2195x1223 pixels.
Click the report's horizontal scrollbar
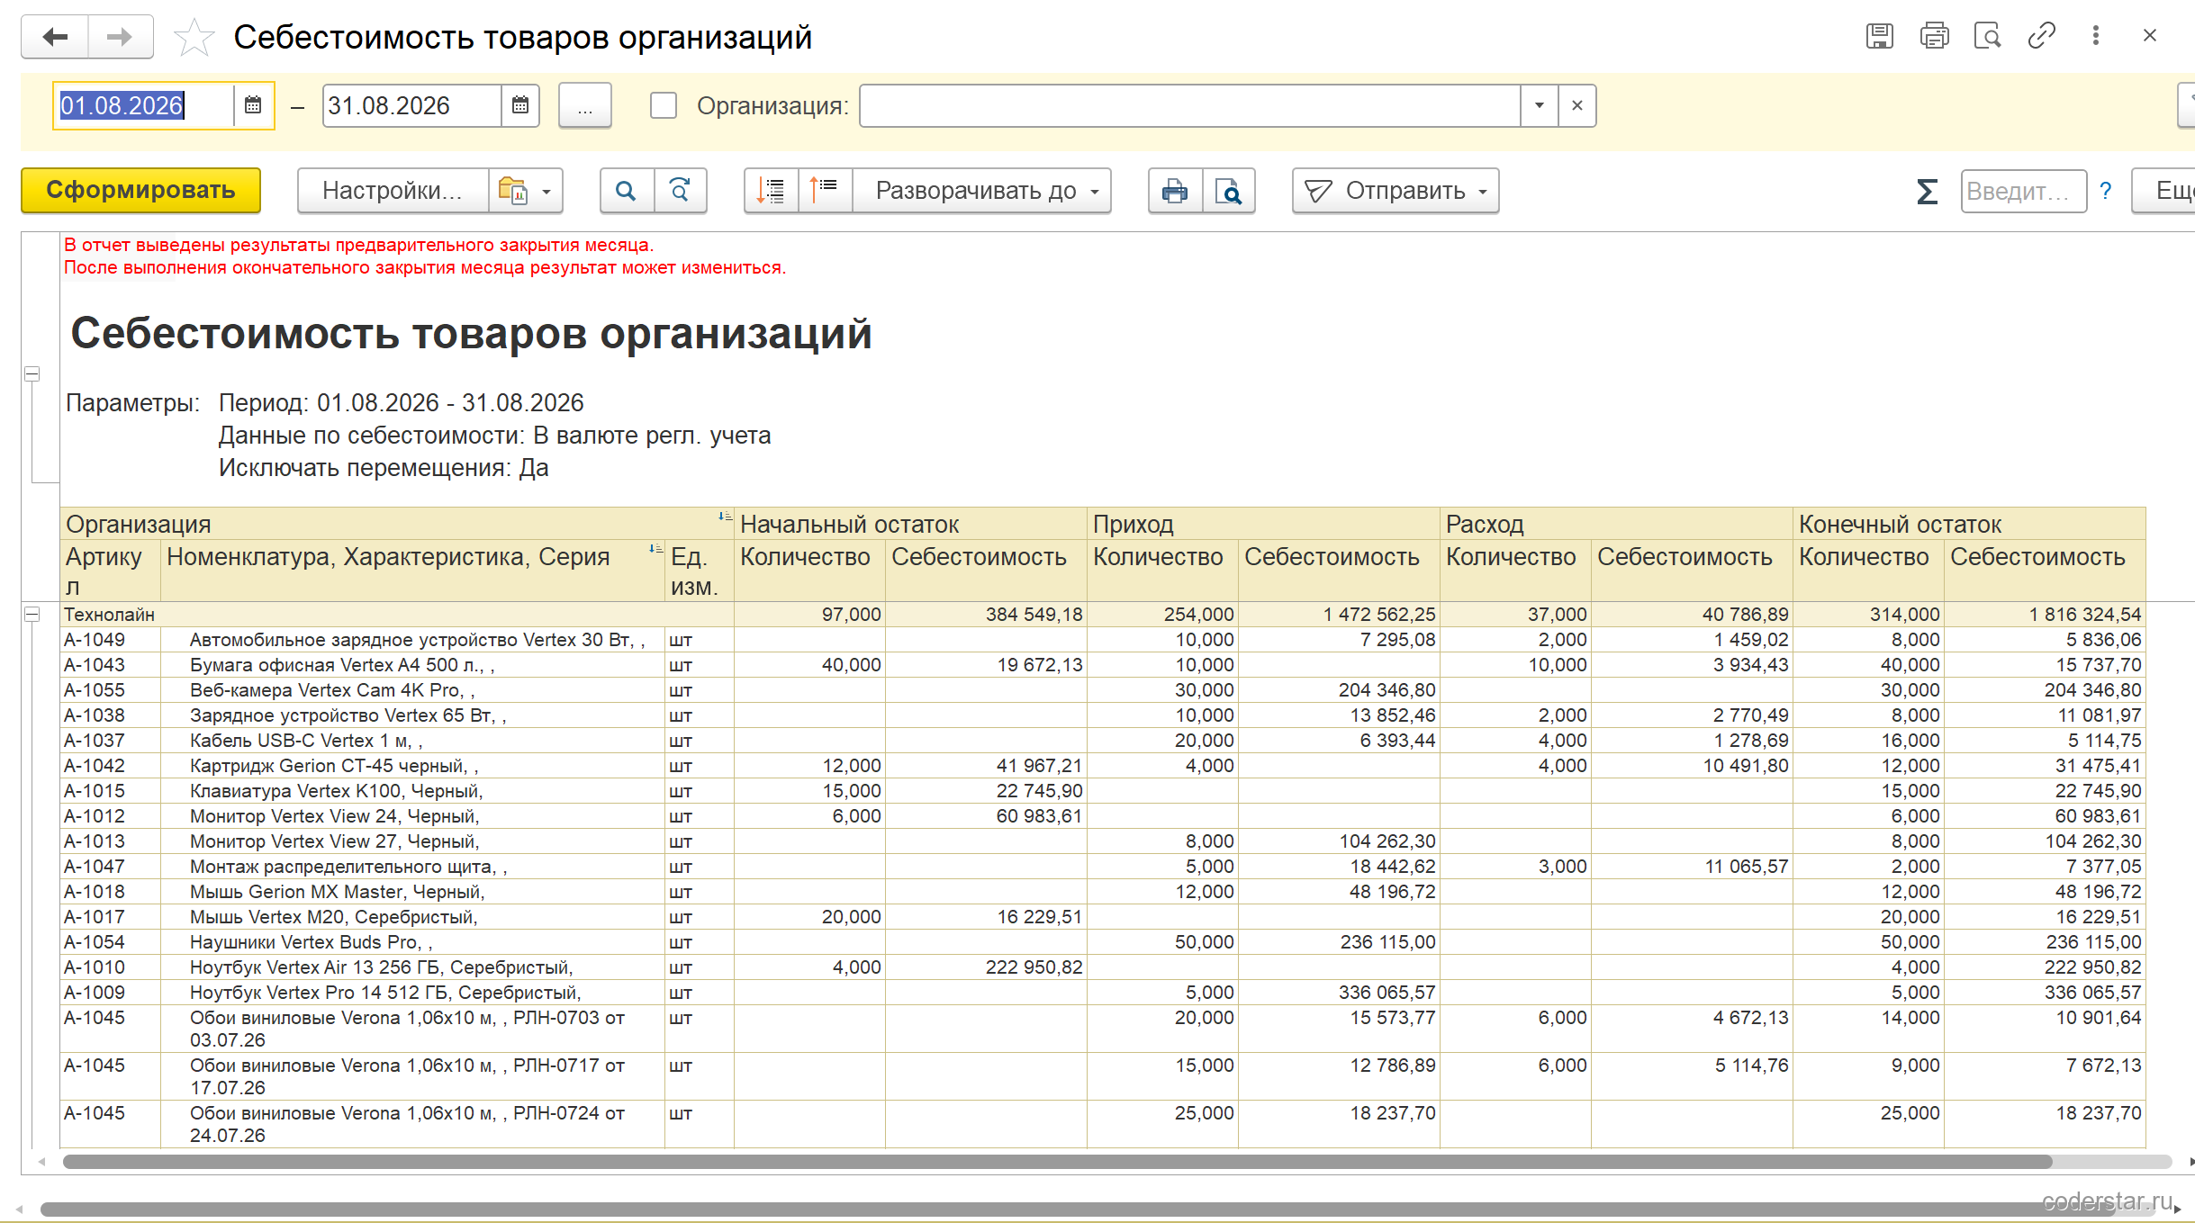[1057, 1162]
